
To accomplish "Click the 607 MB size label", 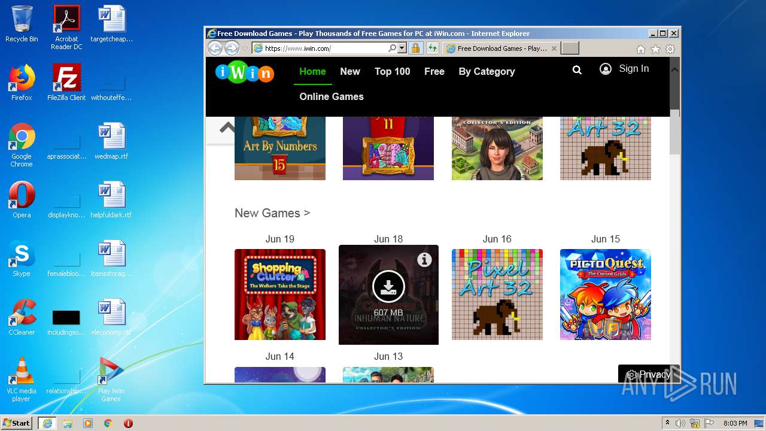I will (388, 312).
